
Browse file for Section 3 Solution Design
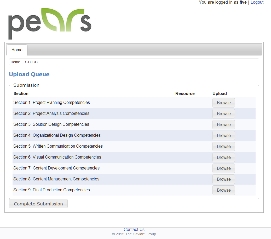[x=223, y=124]
